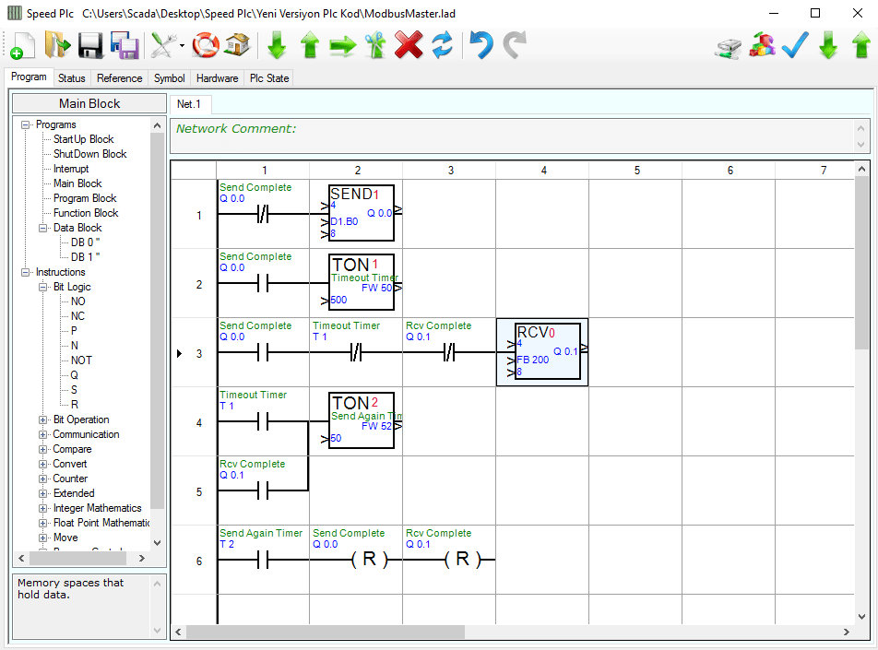The width and height of the screenshot is (878, 650).
Task: Select the RCV0 block in rung 3
Action: click(541, 352)
